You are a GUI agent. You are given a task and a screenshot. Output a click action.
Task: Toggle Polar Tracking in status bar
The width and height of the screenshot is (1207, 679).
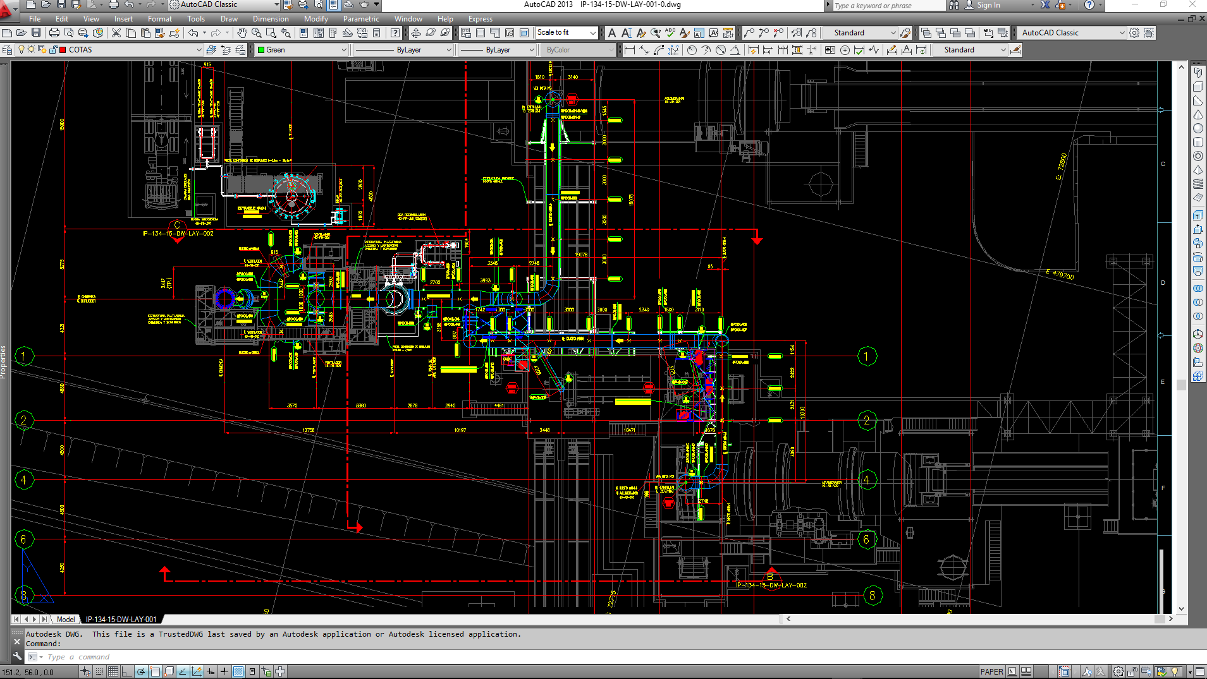(x=141, y=671)
